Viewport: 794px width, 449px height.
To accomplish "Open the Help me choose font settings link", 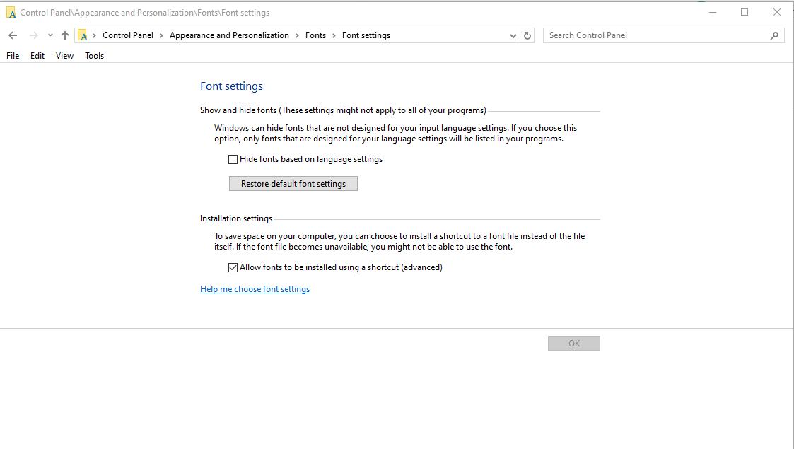I will [x=255, y=289].
